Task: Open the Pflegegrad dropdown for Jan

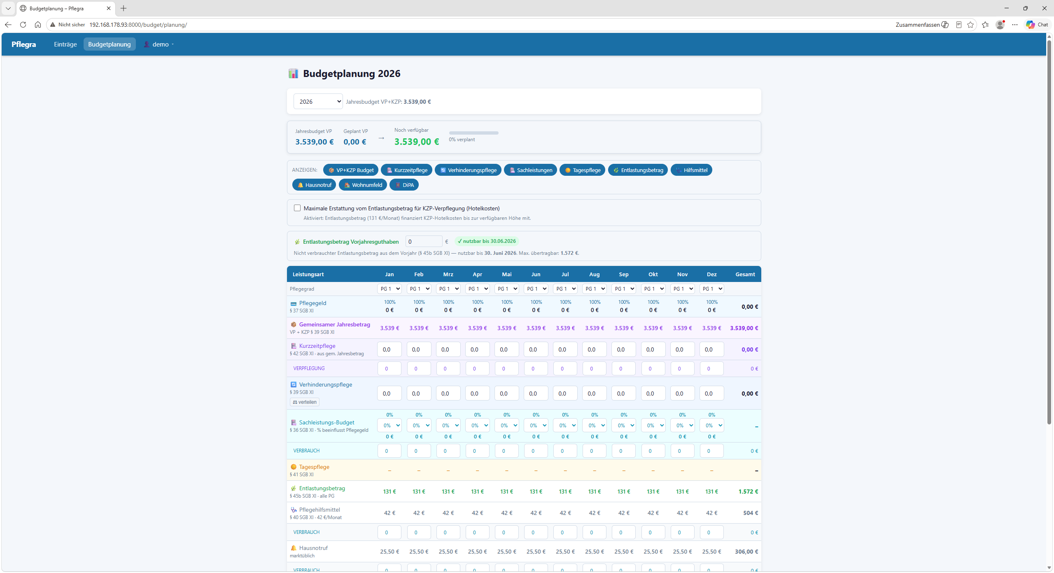Action: tap(389, 289)
